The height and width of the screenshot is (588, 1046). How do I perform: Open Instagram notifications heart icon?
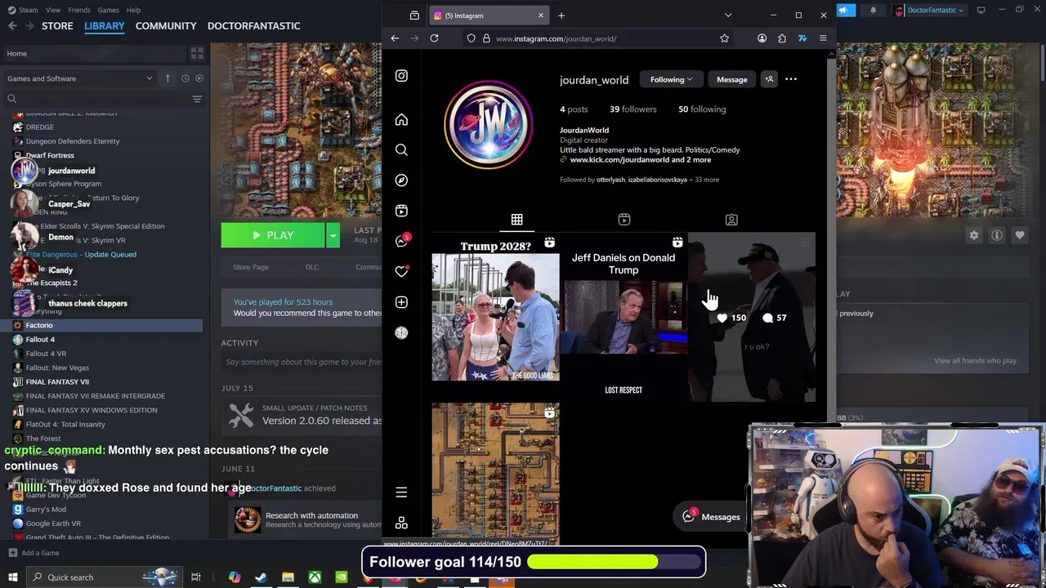coord(401,271)
